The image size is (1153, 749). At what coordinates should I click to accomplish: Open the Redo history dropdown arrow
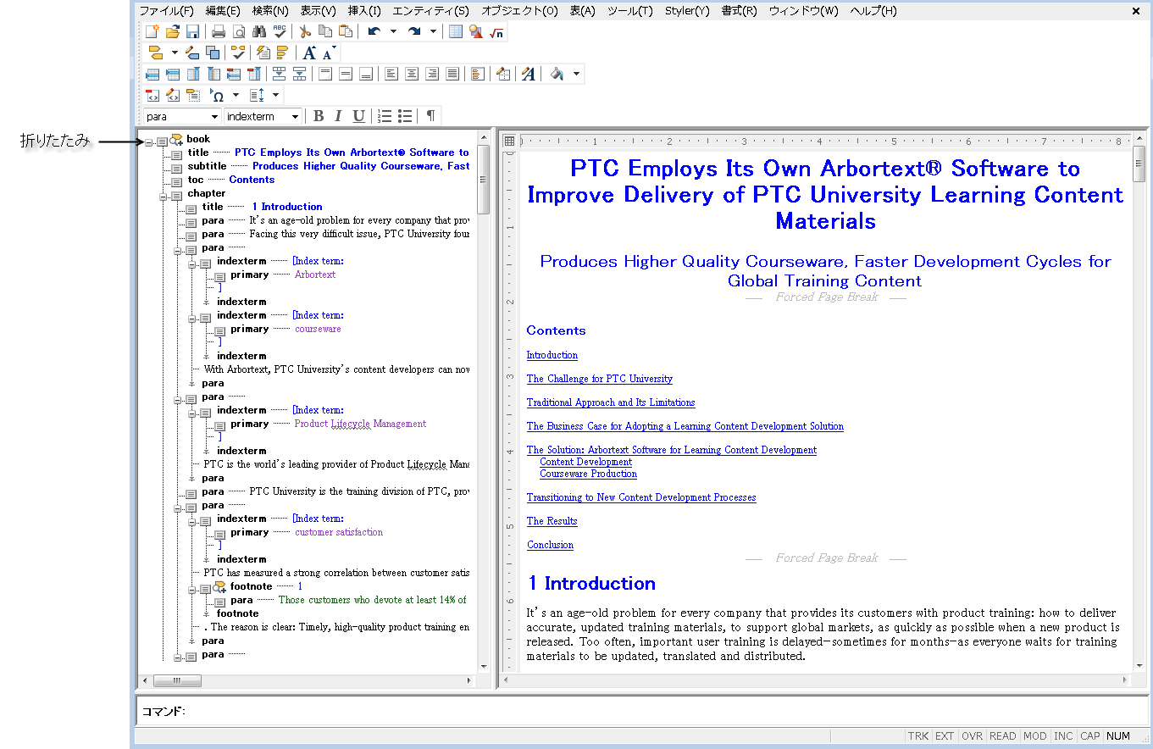point(433,31)
